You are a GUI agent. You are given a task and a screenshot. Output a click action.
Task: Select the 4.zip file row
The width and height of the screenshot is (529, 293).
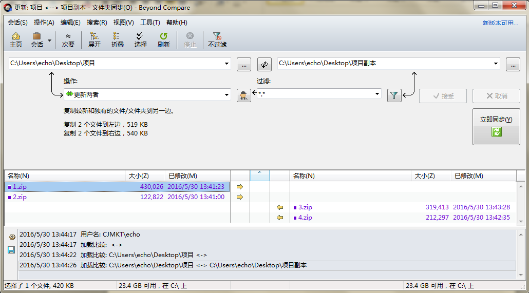click(403, 218)
